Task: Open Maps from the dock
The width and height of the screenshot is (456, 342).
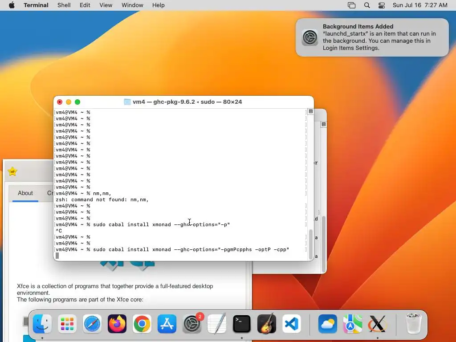Action: tap(353, 324)
